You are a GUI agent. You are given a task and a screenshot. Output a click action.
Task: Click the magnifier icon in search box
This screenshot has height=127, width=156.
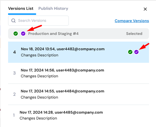(13, 21)
